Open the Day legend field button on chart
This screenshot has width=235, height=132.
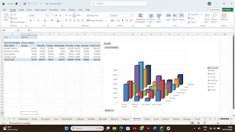(x=213, y=68)
